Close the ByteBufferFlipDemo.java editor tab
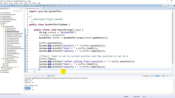The image size is (175, 98). (41, 8)
